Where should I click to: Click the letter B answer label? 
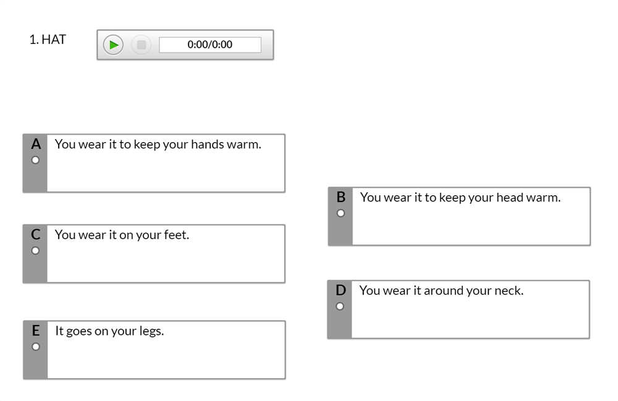point(341,197)
